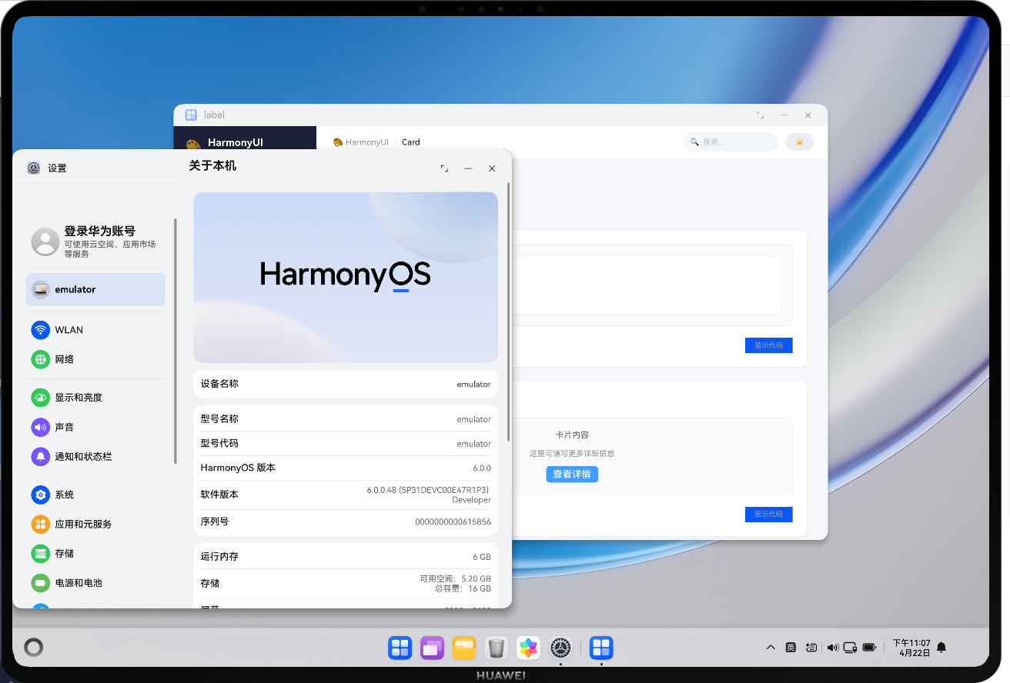Open 电源和电池 settings
Viewport: 1010px width, 683px height.
click(95, 582)
